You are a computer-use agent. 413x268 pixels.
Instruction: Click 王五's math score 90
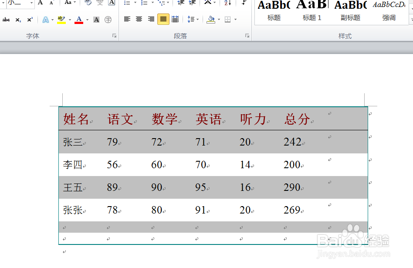pyautogui.click(x=156, y=187)
